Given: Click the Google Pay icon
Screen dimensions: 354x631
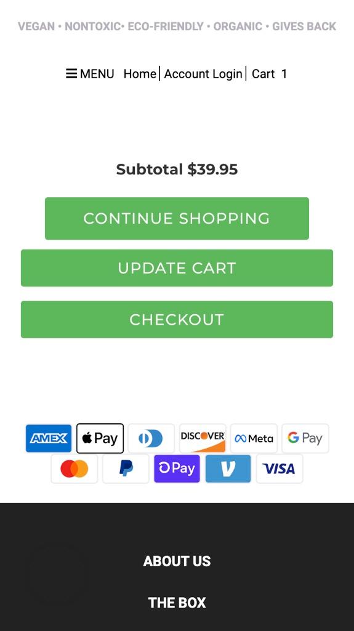Looking at the screenshot, I should [x=305, y=438].
